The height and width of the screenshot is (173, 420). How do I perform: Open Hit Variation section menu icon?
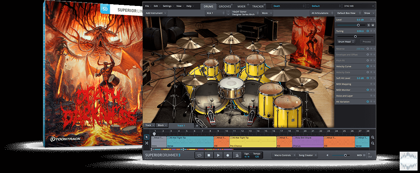click(x=371, y=102)
